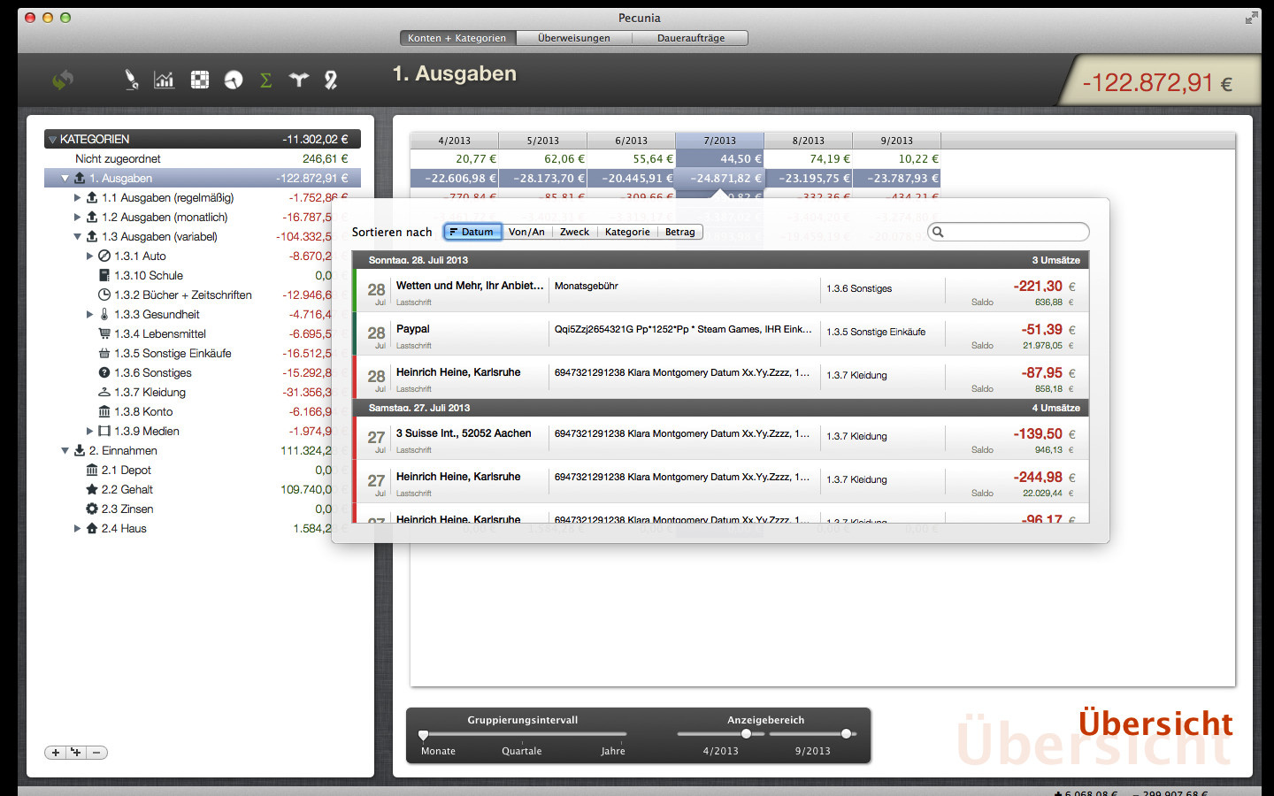
Task: Click the -23.195,75 € cell for 8/2013
Action: [809, 179]
